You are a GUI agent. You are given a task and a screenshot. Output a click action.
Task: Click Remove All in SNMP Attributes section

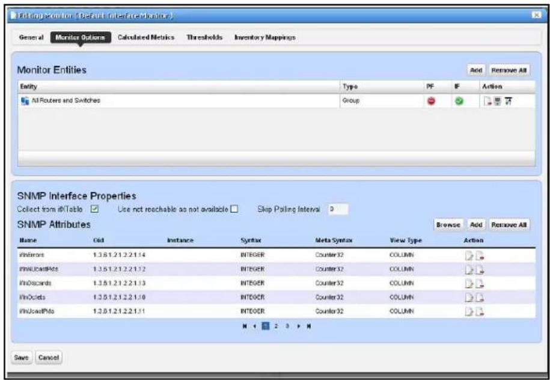[509, 225]
